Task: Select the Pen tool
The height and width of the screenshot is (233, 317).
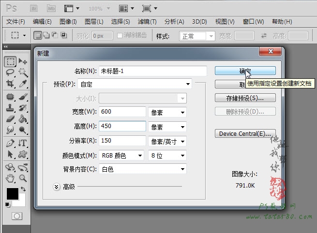Action: coord(10,143)
